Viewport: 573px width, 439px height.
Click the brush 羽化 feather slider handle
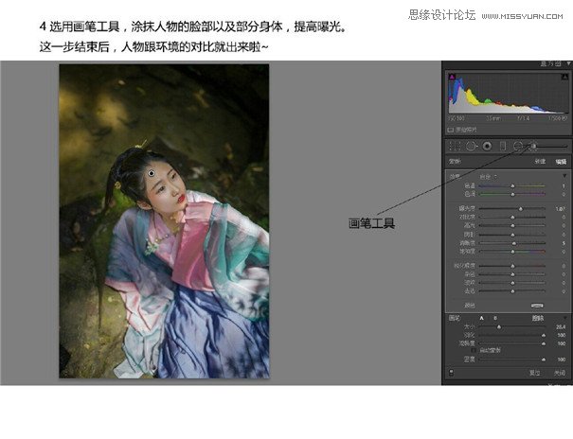point(544,335)
